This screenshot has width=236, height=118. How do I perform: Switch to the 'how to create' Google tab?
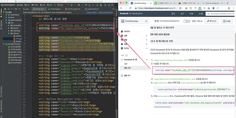212,3
